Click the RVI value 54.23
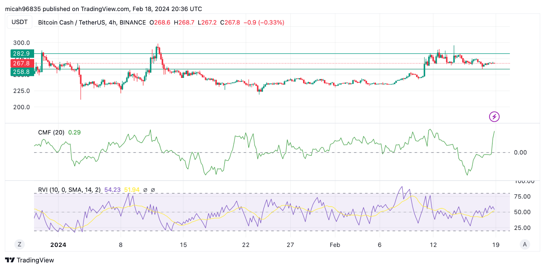The height and width of the screenshot is (269, 545). 112,190
